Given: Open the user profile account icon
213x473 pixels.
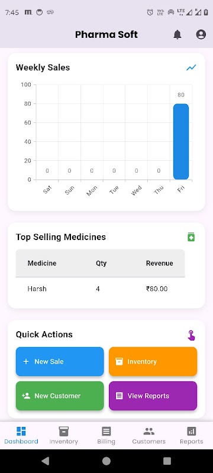Looking at the screenshot, I should coord(201,34).
